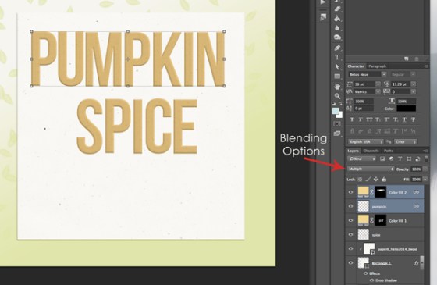Hide the paper6_hello2014 layer

tap(350, 249)
